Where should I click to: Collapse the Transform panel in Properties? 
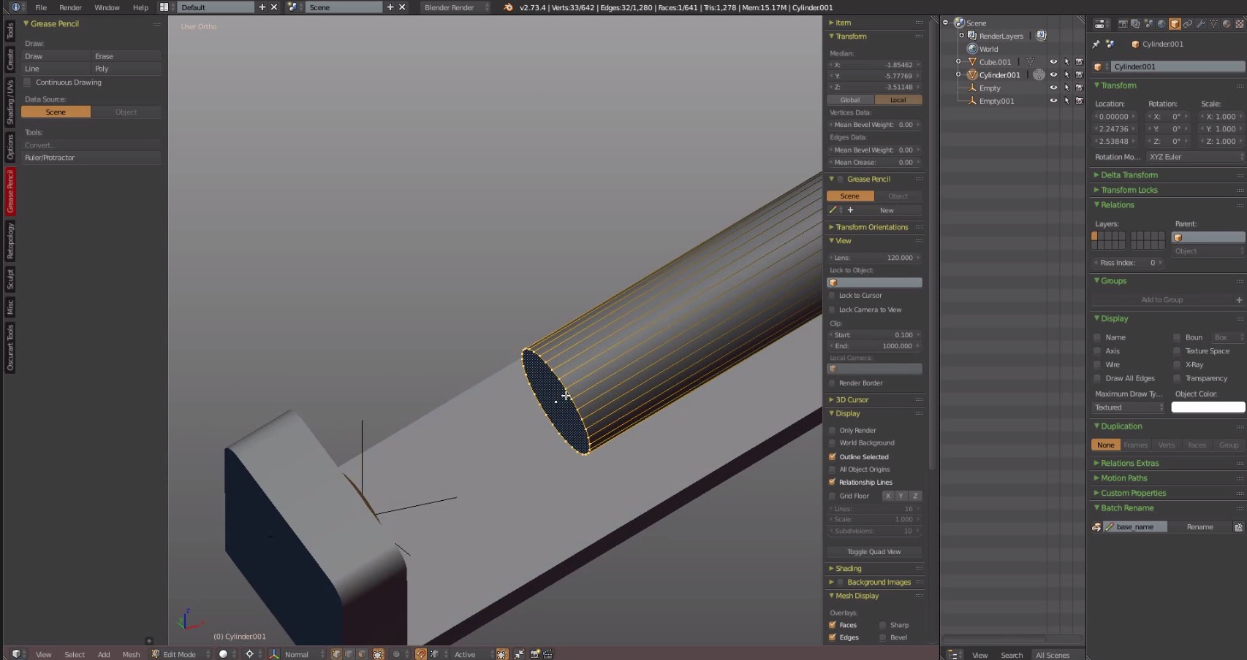click(1099, 85)
